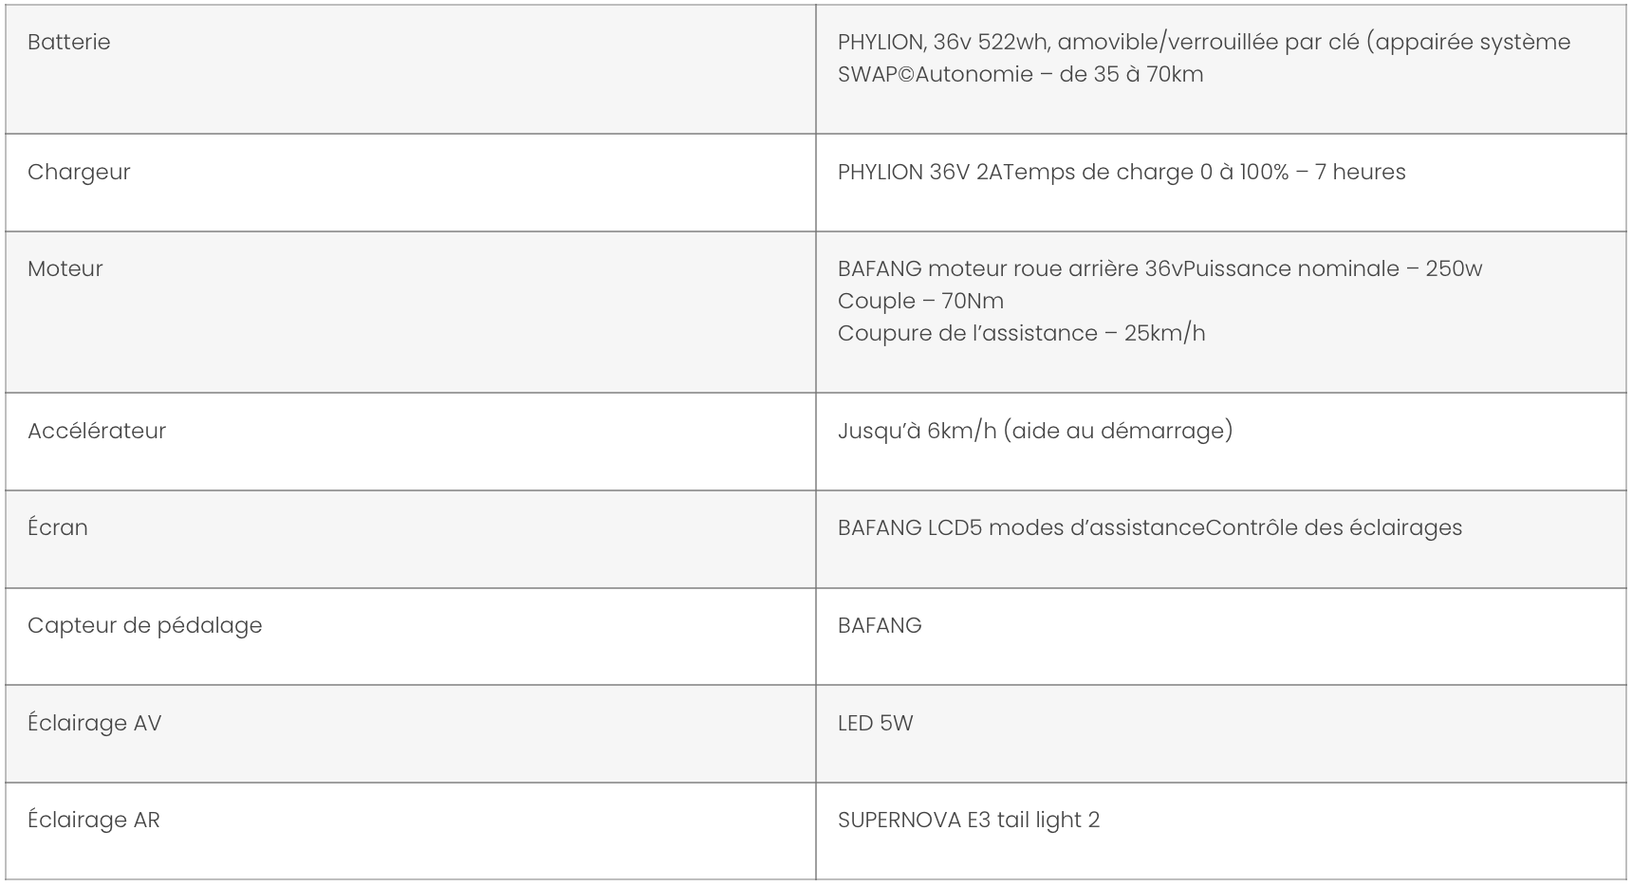Viewport: 1632px width, 886px height.
Task: Click the Éclairage AV label
Action: (94, 724)
